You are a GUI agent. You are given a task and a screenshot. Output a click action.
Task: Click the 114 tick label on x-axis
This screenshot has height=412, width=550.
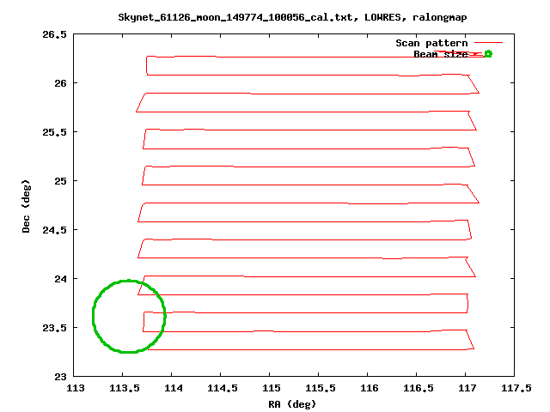[172, 389]
